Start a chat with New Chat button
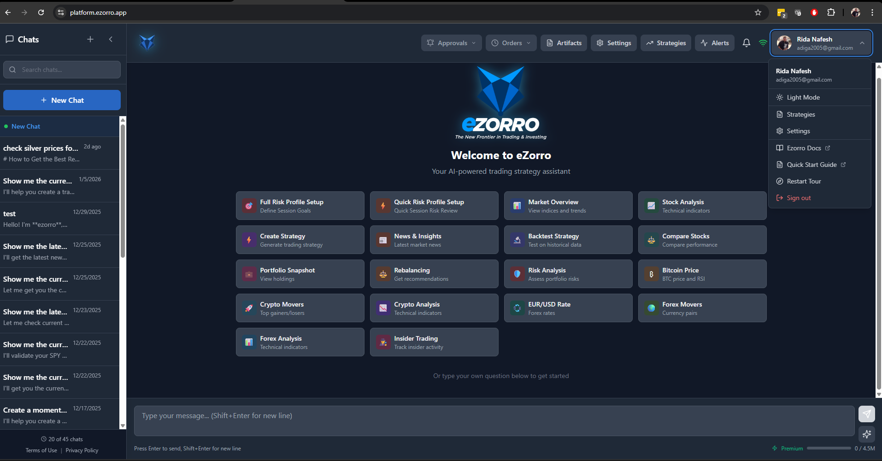Image resolution: width=882 pixels, height=461 pixels. click(62, 100)
